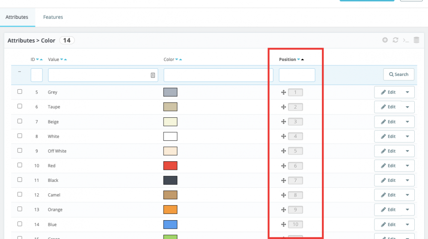Check the Orange row checkbox

coord(20,209)
